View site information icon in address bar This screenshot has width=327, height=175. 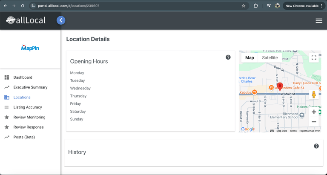coord(33,6)
